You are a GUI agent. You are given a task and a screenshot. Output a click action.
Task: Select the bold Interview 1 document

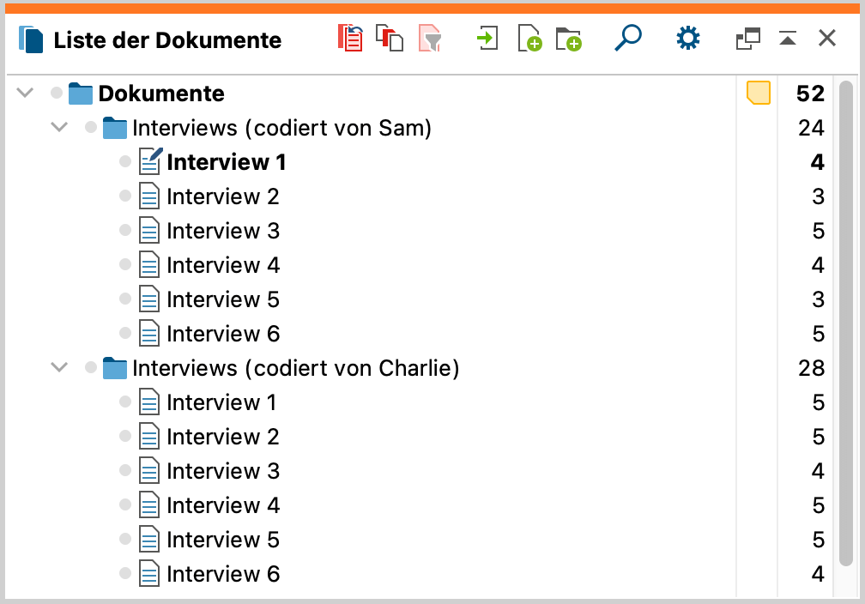click(226, 162)
